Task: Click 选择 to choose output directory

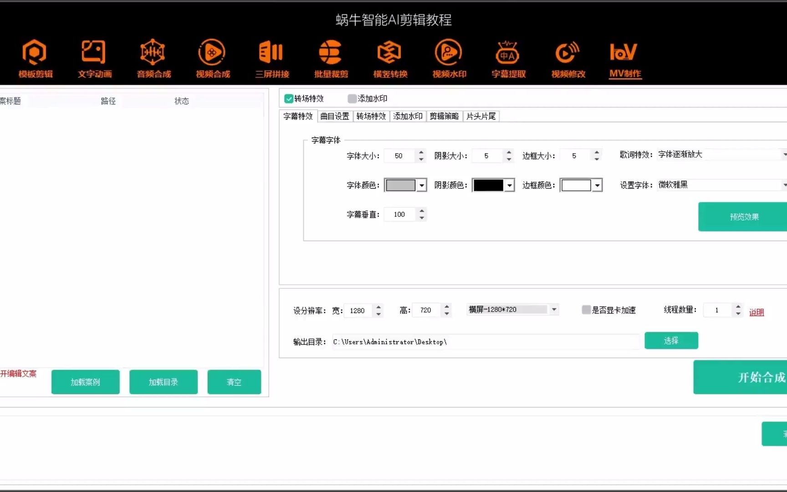Action: pos(671,340)
